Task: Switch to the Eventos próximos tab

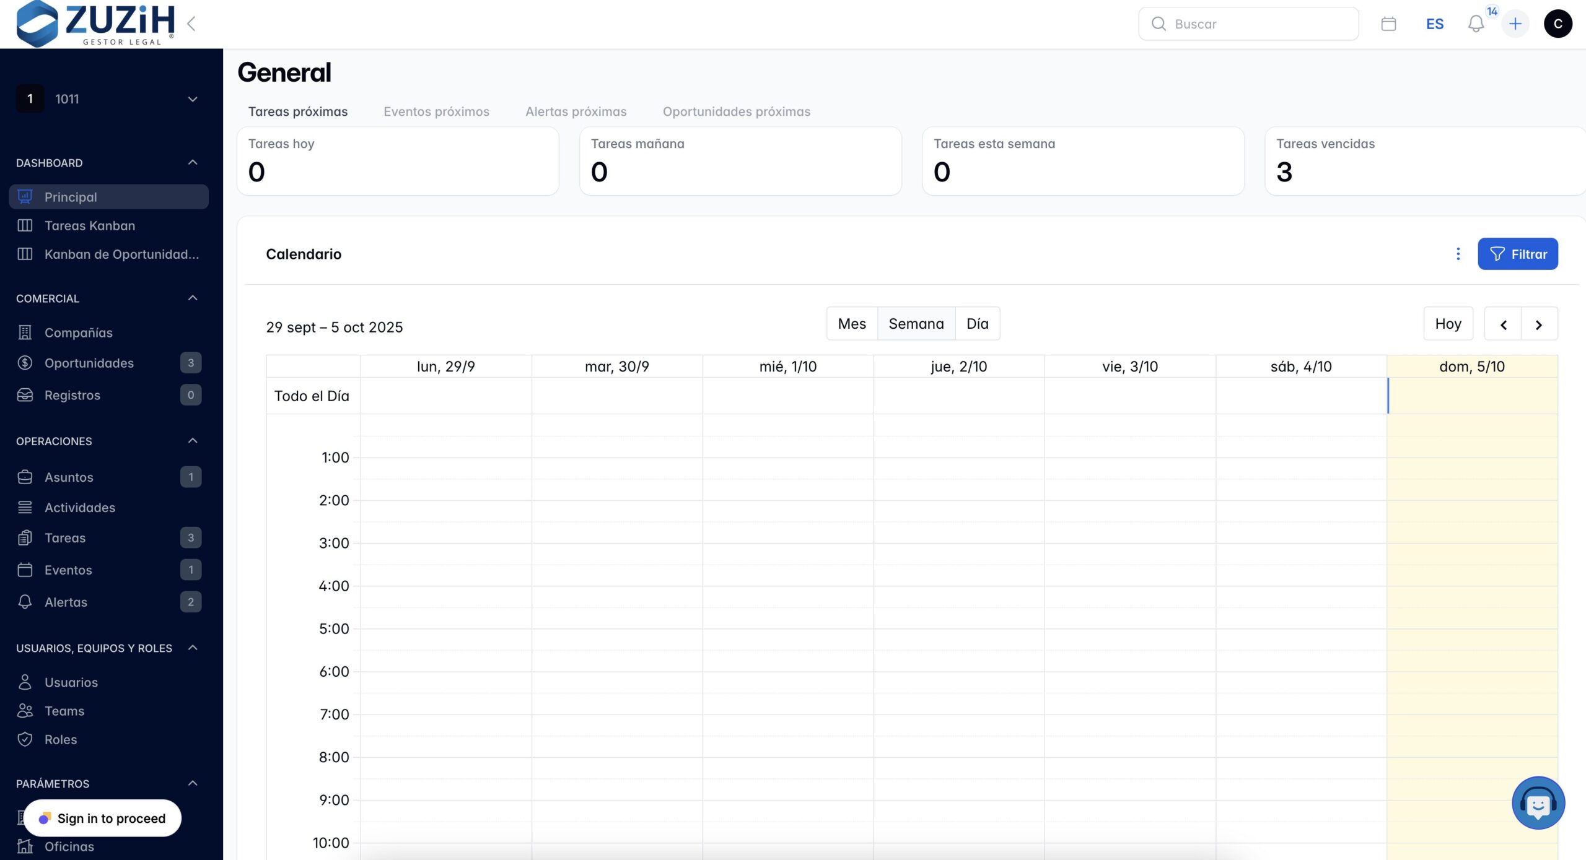Action: click(436, 111)
